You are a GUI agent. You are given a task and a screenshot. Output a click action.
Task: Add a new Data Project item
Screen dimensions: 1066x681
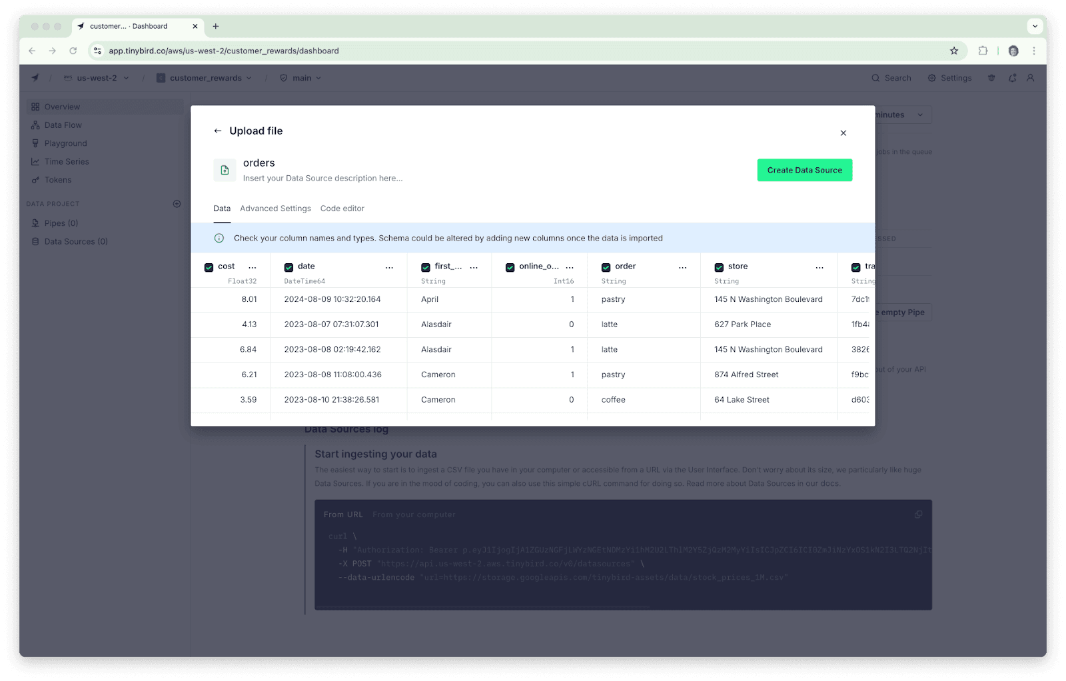pos(177,204)
